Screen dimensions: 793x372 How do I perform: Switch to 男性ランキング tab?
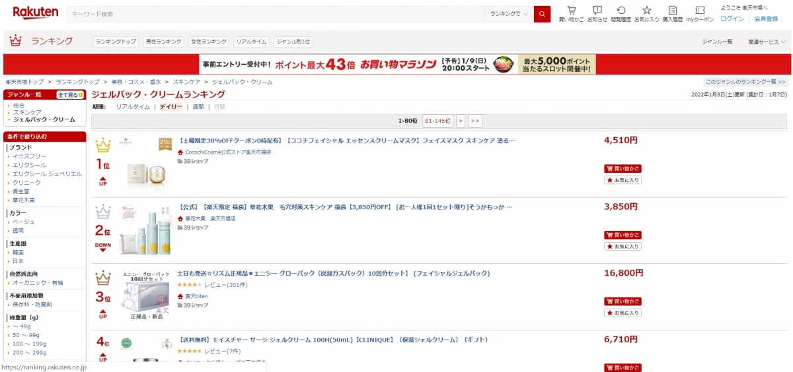(x=163, y=42)
